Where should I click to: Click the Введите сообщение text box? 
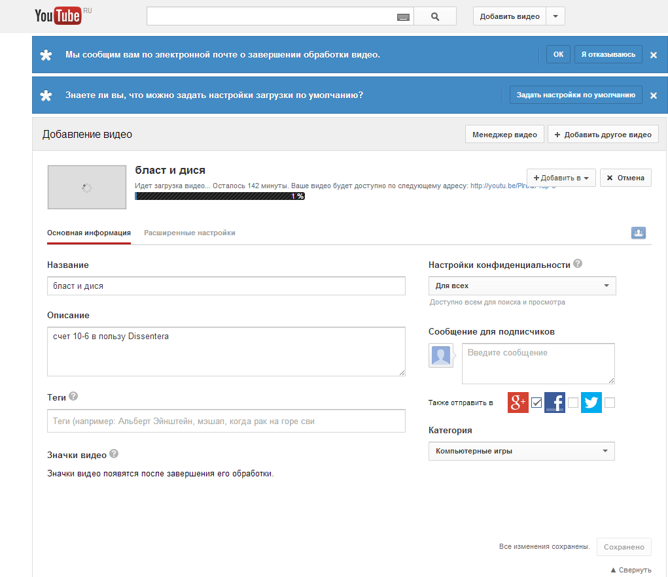click(538, 363)
